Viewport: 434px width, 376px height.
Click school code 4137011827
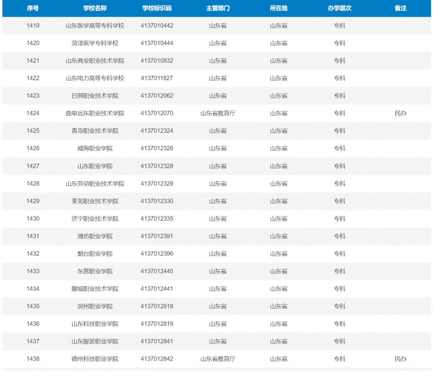157,78
